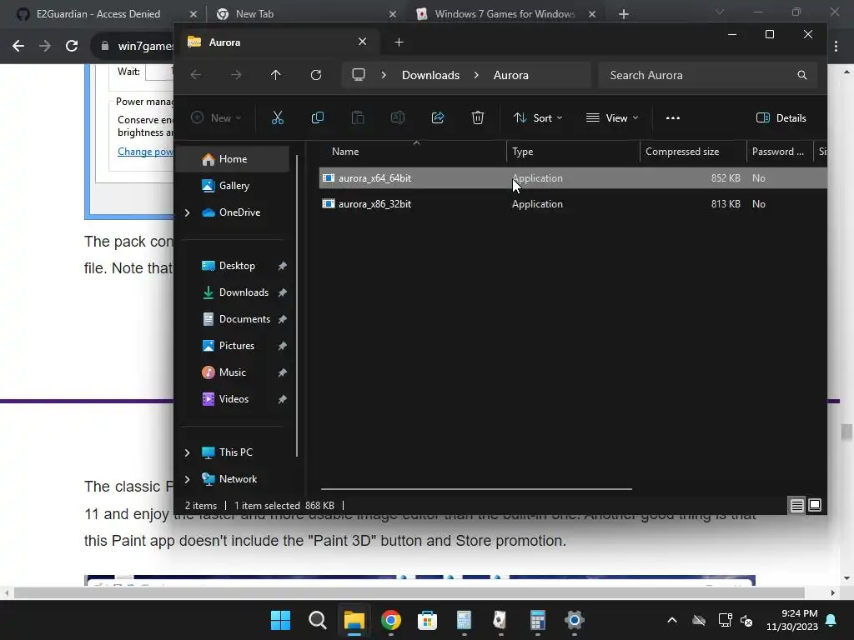
Task: Open a new Chrome tab with plus
Action: pyautogui.click(x=624, y=14)
